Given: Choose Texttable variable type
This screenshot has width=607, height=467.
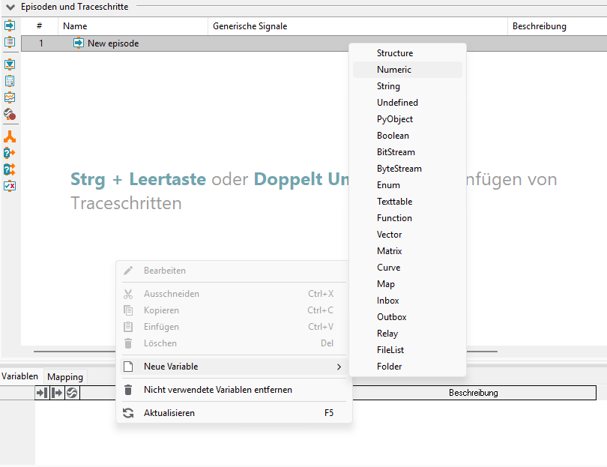Looking at the screenshot, I should pos(408,202).
